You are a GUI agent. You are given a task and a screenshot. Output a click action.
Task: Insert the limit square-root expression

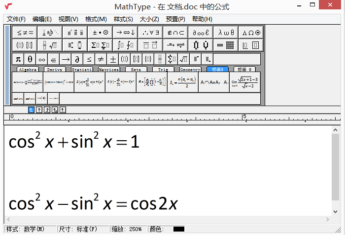tap(244, 82)
